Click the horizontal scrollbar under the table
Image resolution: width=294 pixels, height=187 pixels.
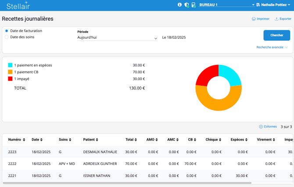pos(127,183)
